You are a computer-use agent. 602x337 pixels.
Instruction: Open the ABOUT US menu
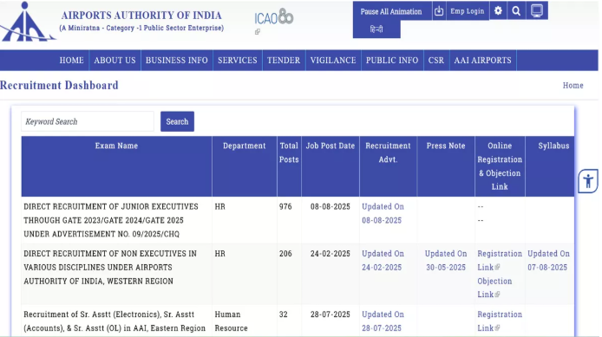115,60
